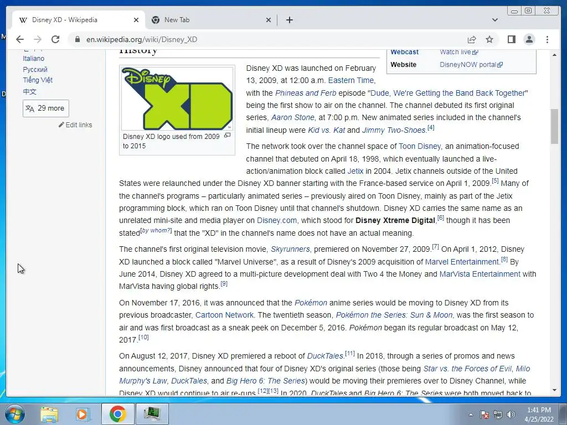Open Skyrunners movie link
This screenshot has width=567, height=425.
point(290,250)
